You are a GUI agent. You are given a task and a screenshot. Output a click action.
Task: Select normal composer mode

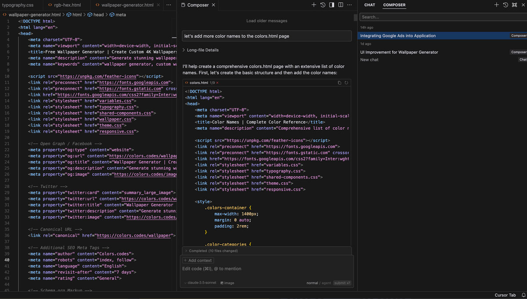click(312, 283)
